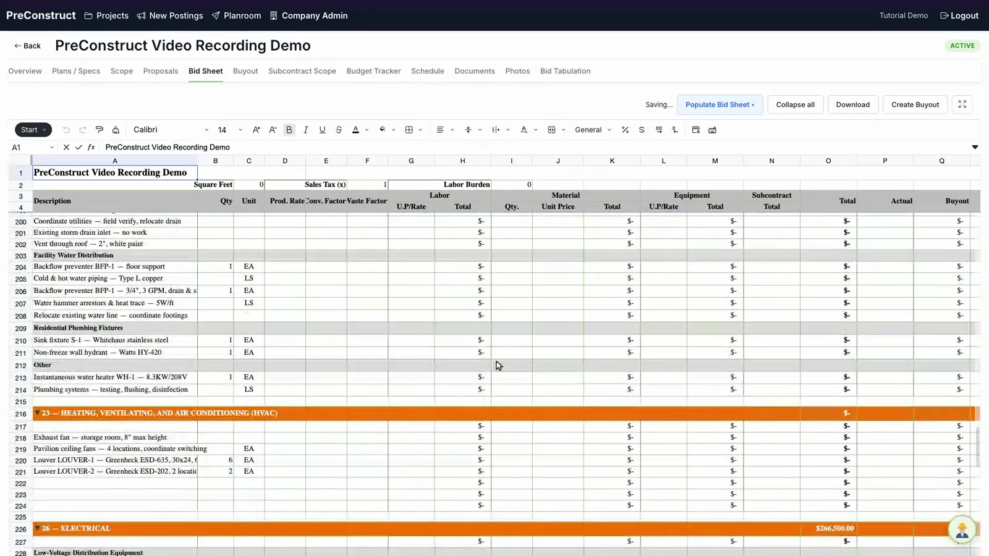
Task: Merge the selected cells
Action: [x=551, y=130]
